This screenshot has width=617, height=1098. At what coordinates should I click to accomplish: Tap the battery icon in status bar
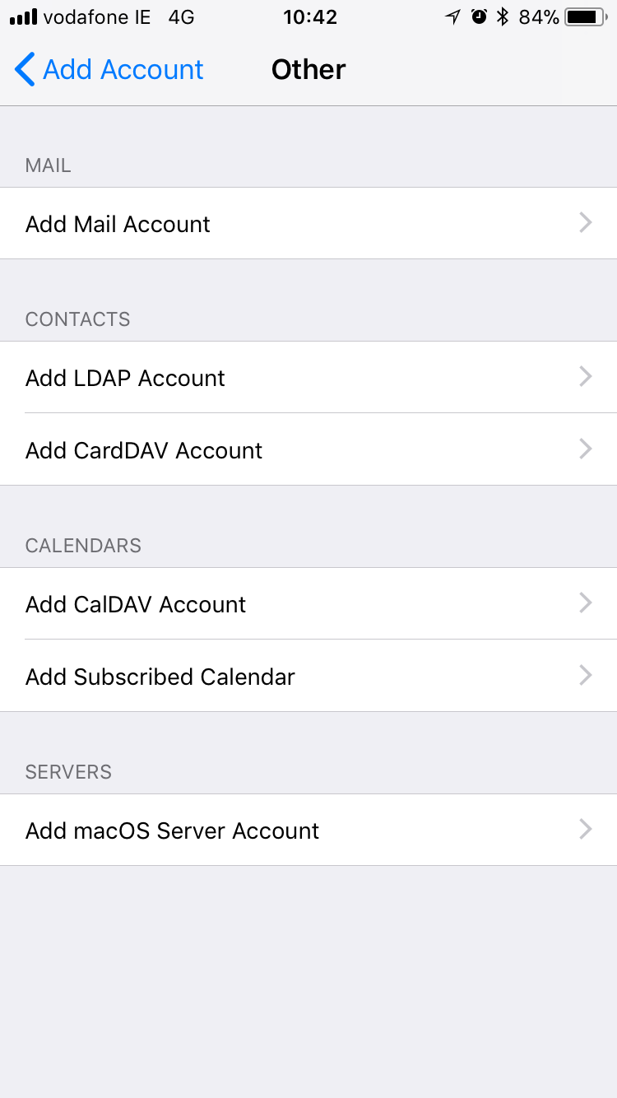pyautogui.click(x=587, y=16)
